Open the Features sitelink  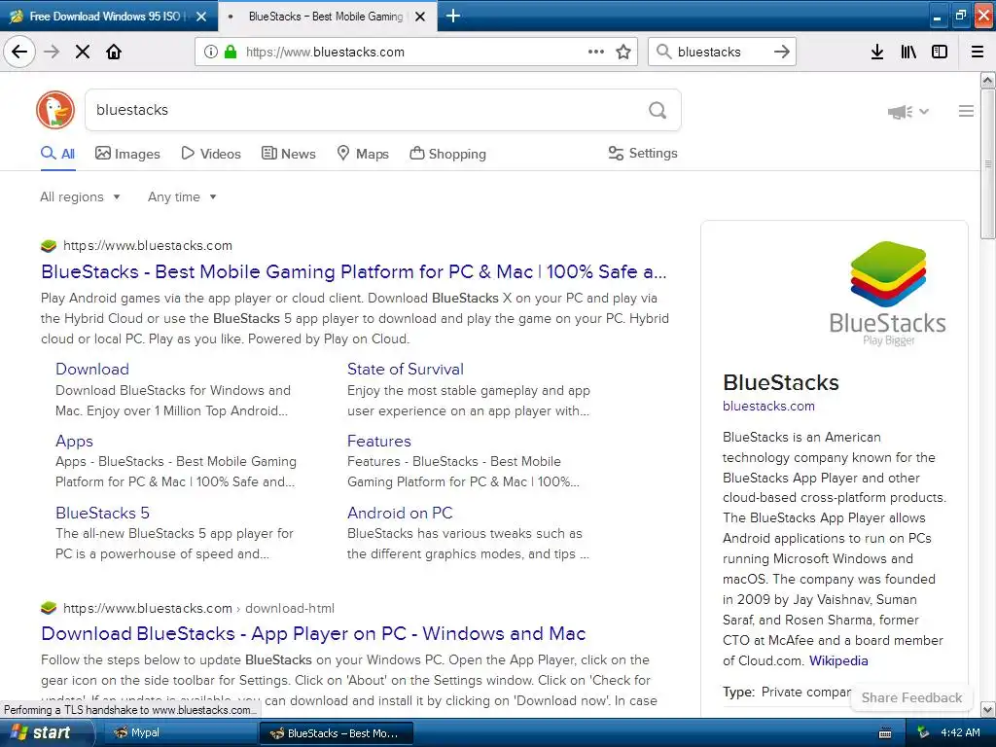coord(379,441)
